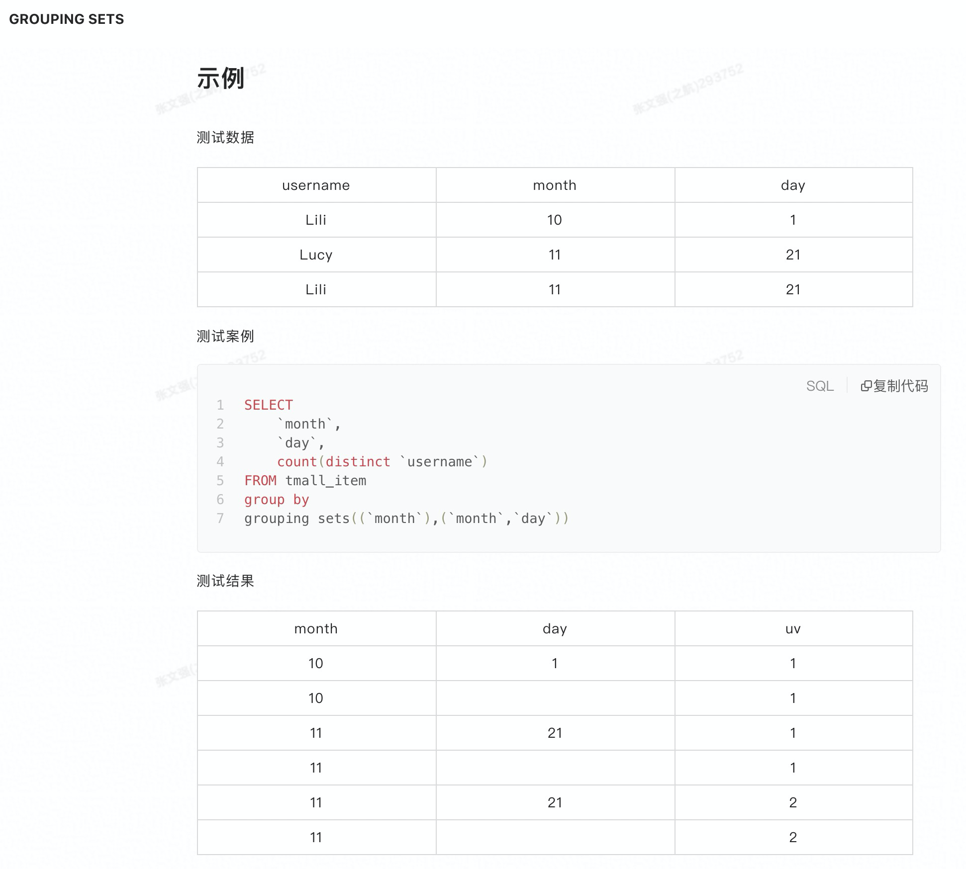Click day 21 cell in Lucy's row

[793, 255]
